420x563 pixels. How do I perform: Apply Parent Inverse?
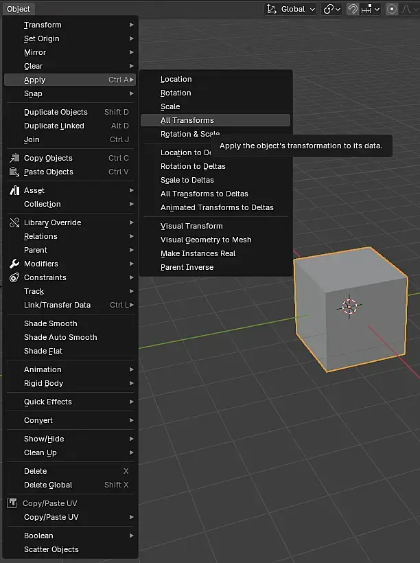tap(215, 267)
